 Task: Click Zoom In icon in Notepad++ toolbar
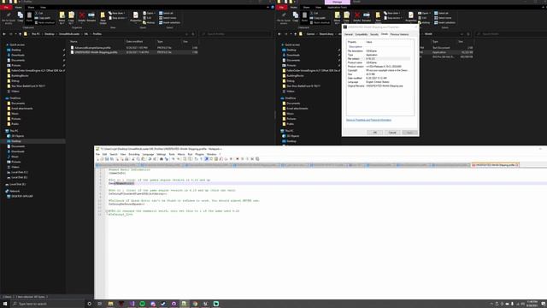coord(173,159)
